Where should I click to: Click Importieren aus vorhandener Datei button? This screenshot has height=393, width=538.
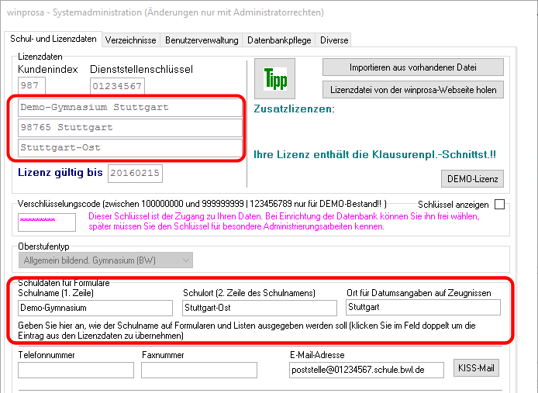click(x=413, y=67)
